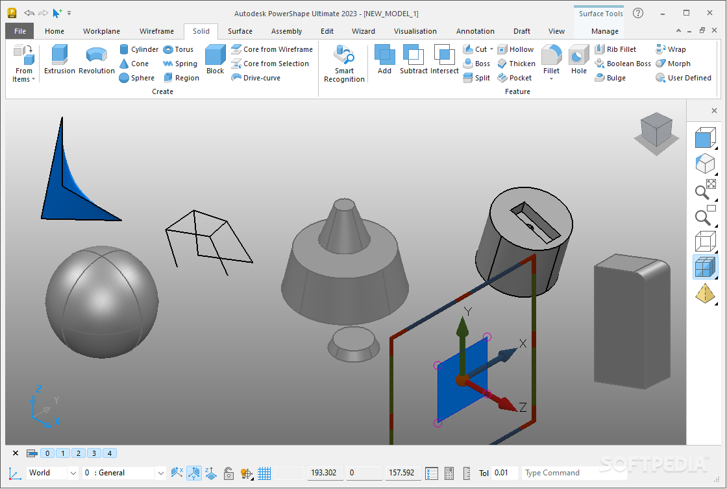Apply the Thicken feature
Viewport: 727px width, 489px height.
(x=517, y=64)
